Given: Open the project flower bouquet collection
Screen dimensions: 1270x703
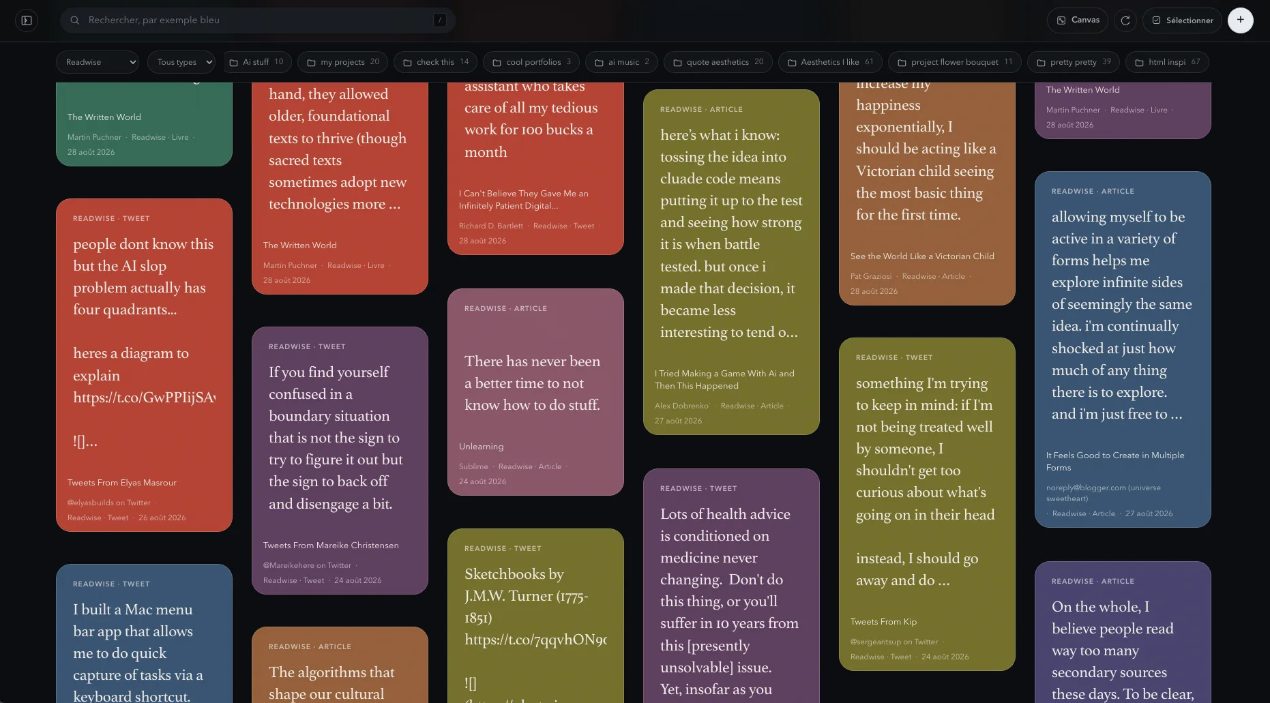Looking at the screenshot, I should pyautogui.click(x=955, y=62).
